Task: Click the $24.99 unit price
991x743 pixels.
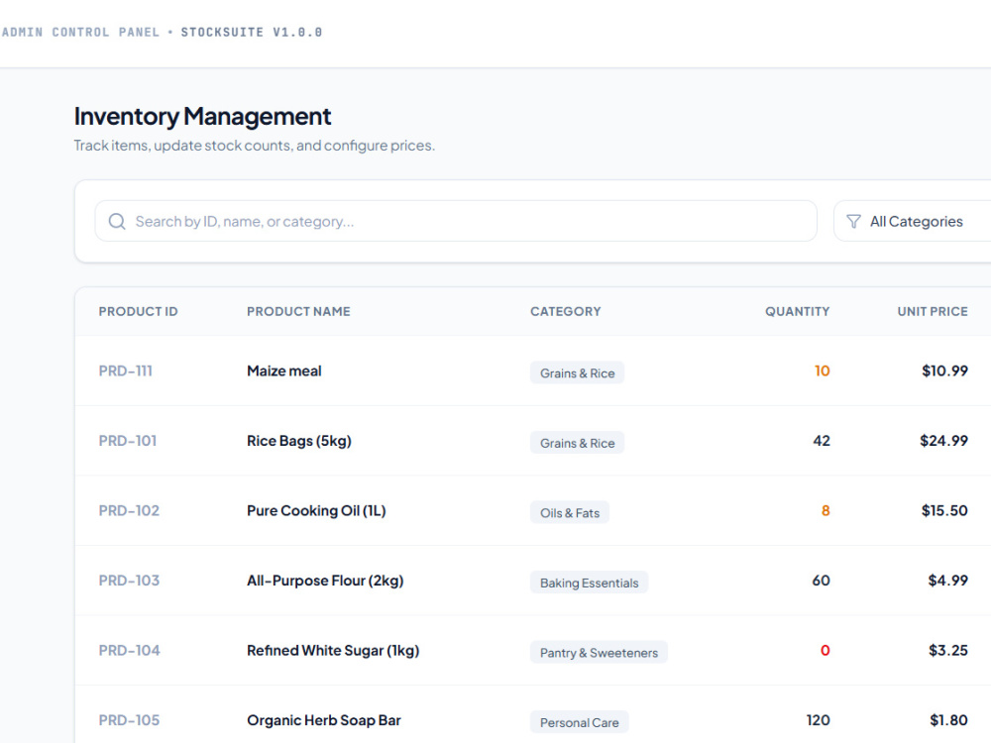Action: click(x=943, y=441)
